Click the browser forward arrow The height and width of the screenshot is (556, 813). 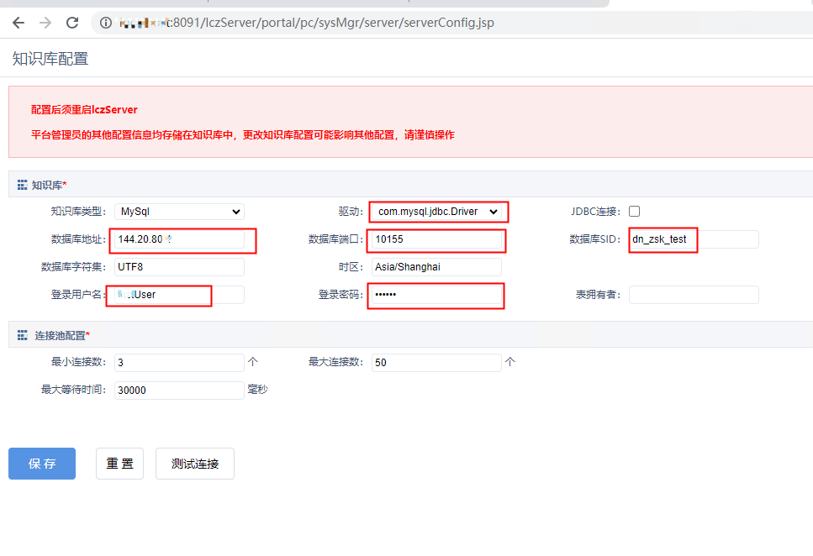(x=45, y=23)
